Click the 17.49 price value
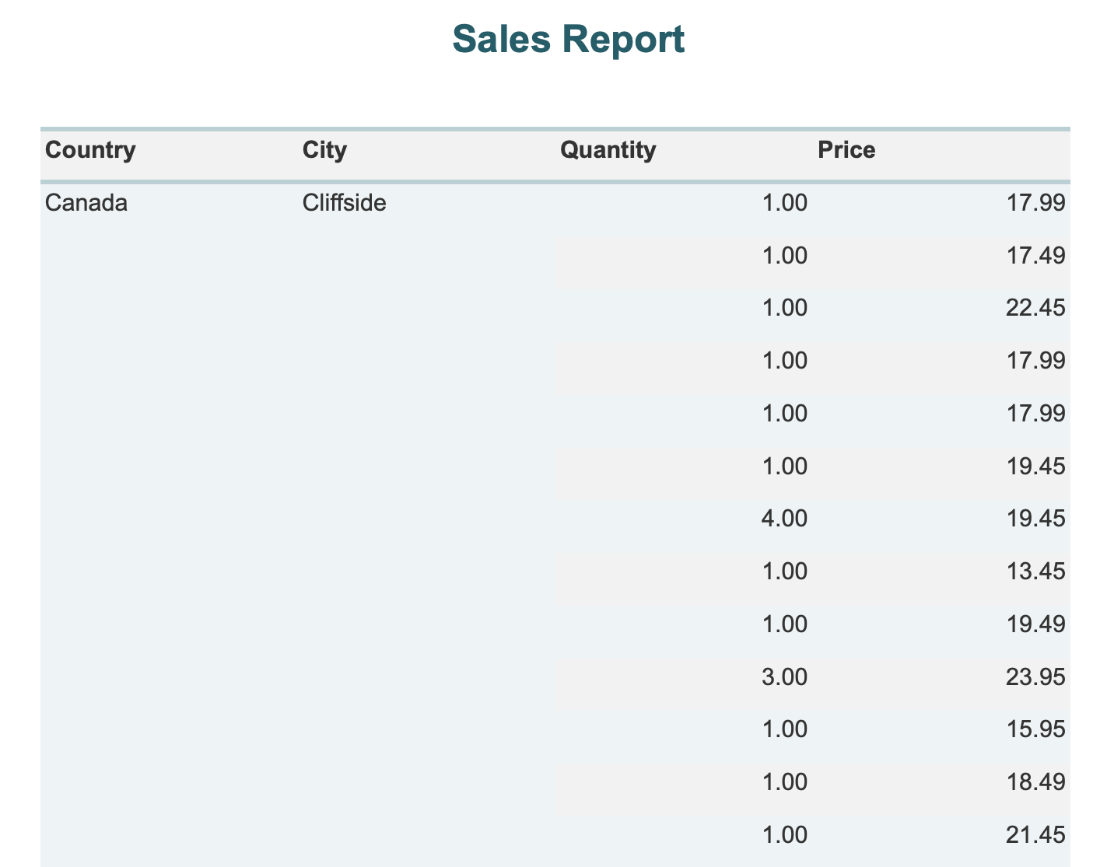Image resolution: width=1107 pixels, height=867 pixels. pos(1035,256)
